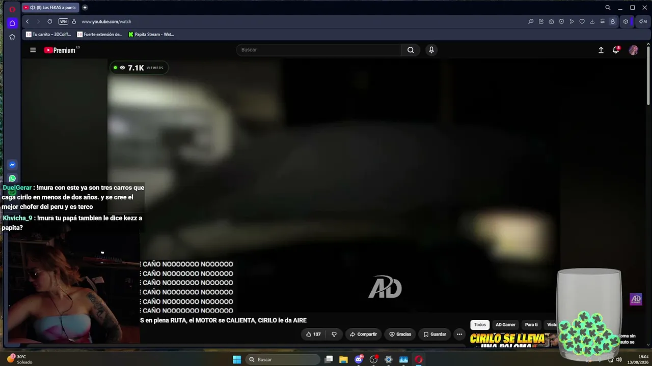652x366 pixels.
Task: Take a snapshot with camera icon
Action: click(x=551, y=21)
